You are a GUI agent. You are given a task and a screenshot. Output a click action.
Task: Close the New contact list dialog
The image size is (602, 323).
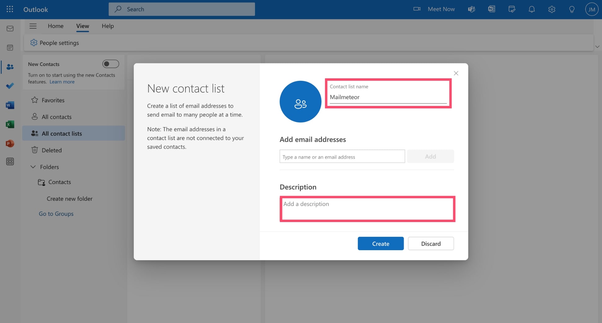pyautogui.click(x=456, y=73)
